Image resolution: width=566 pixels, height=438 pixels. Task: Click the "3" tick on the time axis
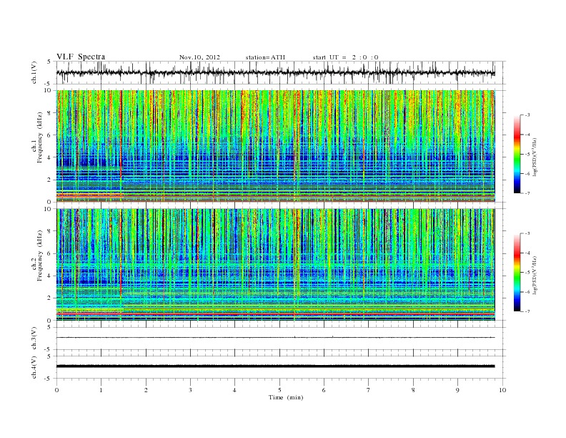(190, 390)
